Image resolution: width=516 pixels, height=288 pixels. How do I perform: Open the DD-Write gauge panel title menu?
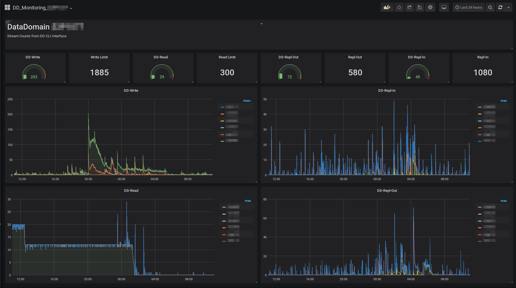pyautogui.click(x=33, y=57)
